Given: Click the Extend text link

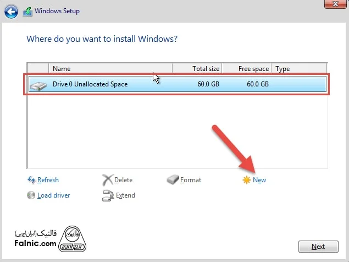Looking at the screenshot, I should 125,195.
